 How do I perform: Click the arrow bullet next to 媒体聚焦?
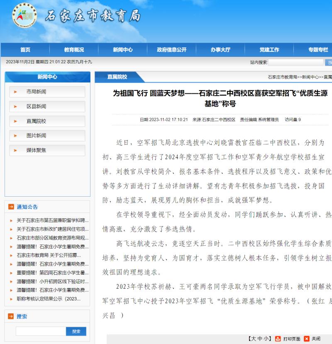click(15, 150)
